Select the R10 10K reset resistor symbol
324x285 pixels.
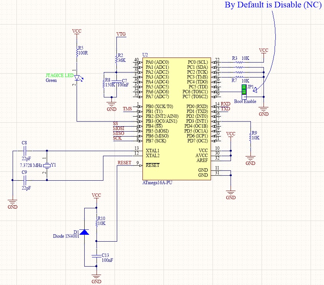tap(96, 223)
